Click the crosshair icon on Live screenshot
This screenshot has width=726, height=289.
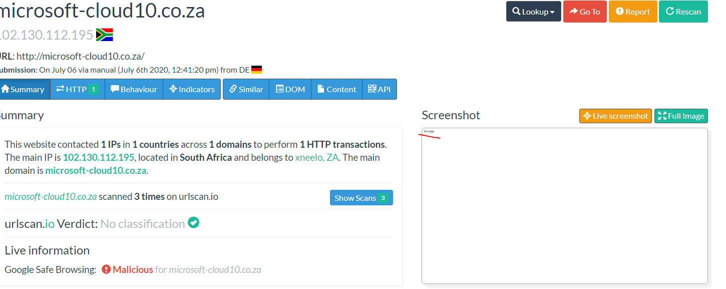588,116
